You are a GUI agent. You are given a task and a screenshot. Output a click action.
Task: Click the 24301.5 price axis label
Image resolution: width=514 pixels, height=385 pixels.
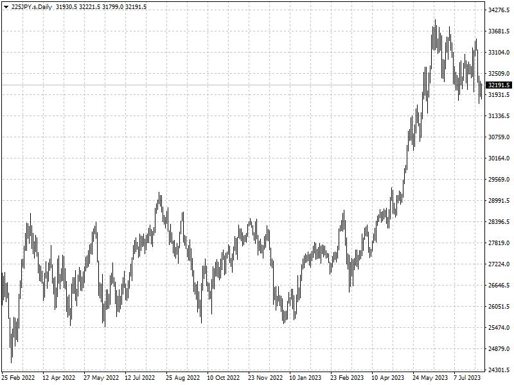click(499, 370)
